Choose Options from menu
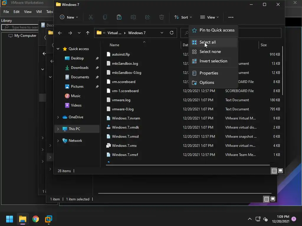The image size is (302, 226). click(213, 83)
